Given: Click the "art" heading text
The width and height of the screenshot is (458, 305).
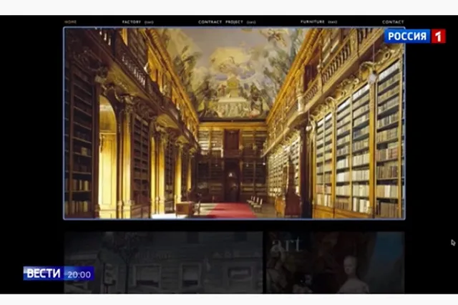Looking at the screenshot, I should pos(286,246).
